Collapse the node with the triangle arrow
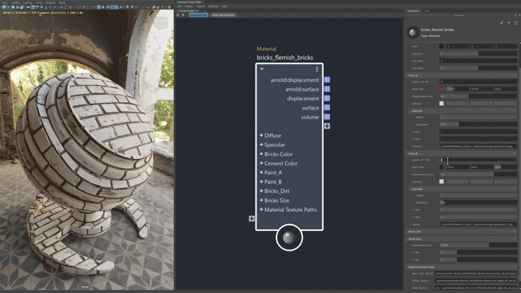521x293 pixels. (x=262, y=69)
